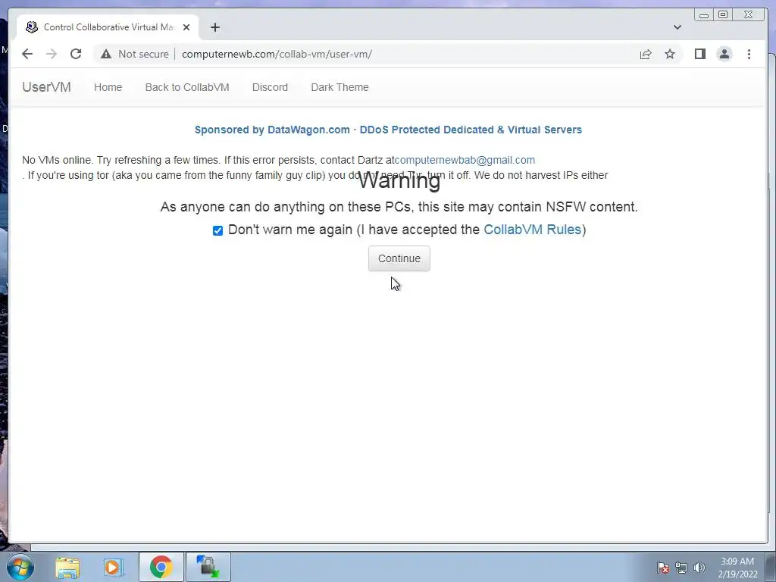Go Back to CollabVM

187,87
